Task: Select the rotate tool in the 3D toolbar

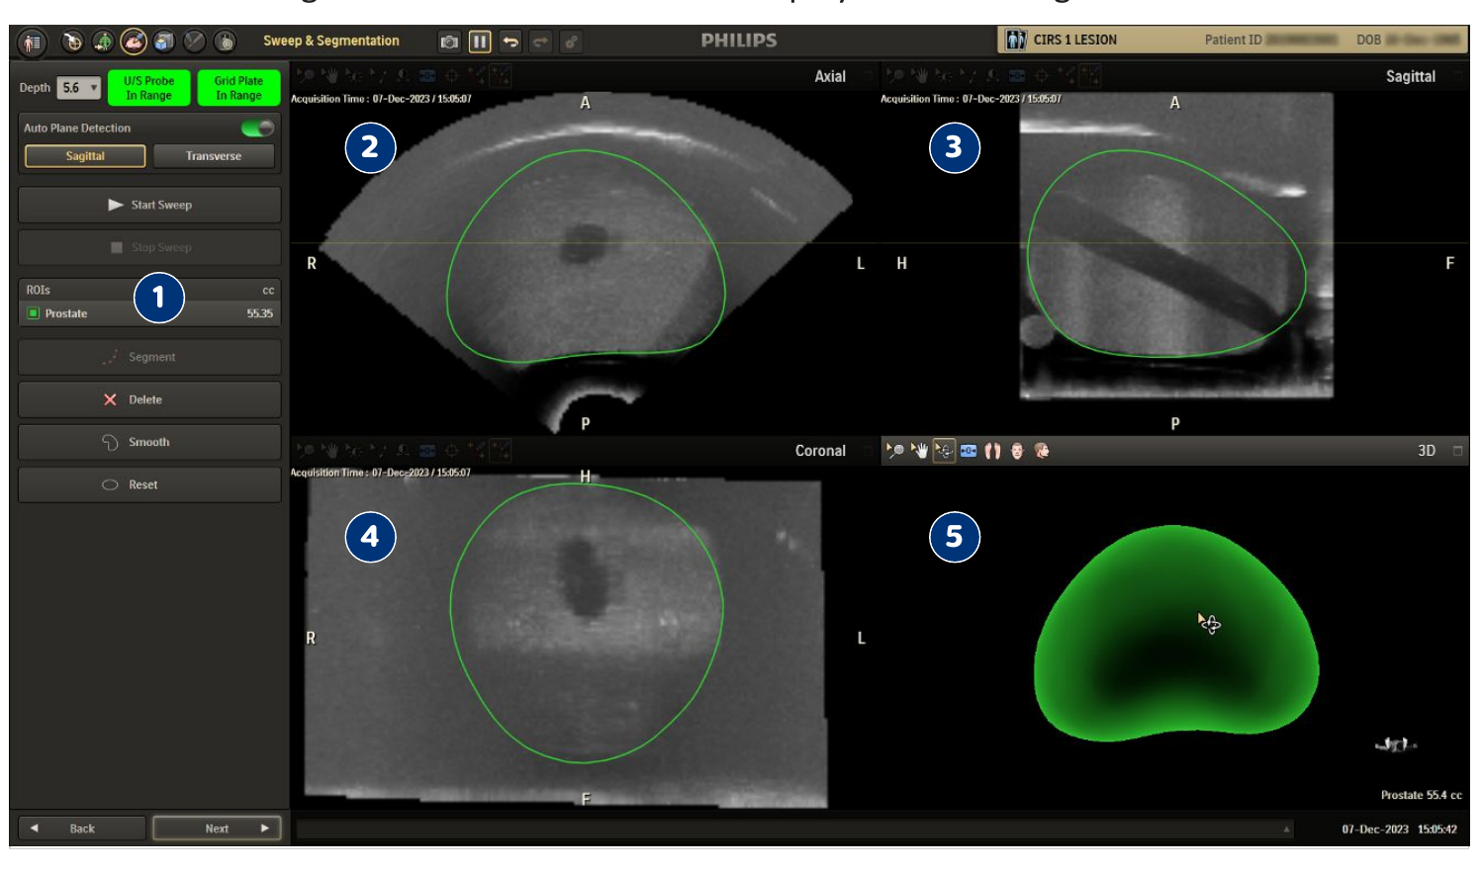Action: [944, 451]
